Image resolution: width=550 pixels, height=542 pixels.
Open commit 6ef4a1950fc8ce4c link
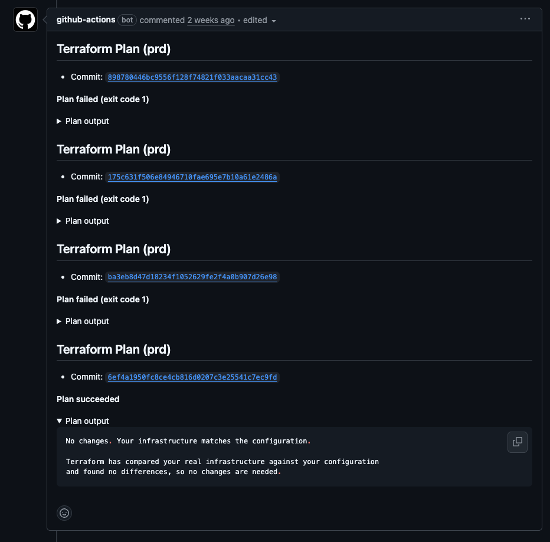tap(192, 377)
